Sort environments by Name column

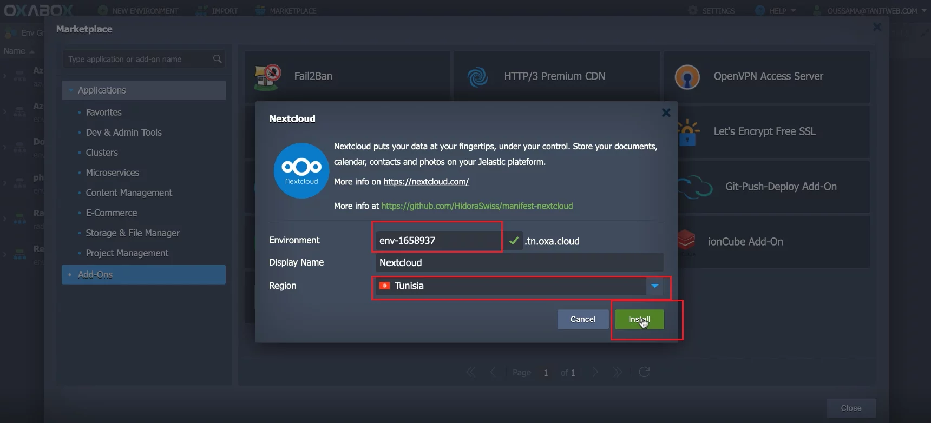click(x=19, y=51)
